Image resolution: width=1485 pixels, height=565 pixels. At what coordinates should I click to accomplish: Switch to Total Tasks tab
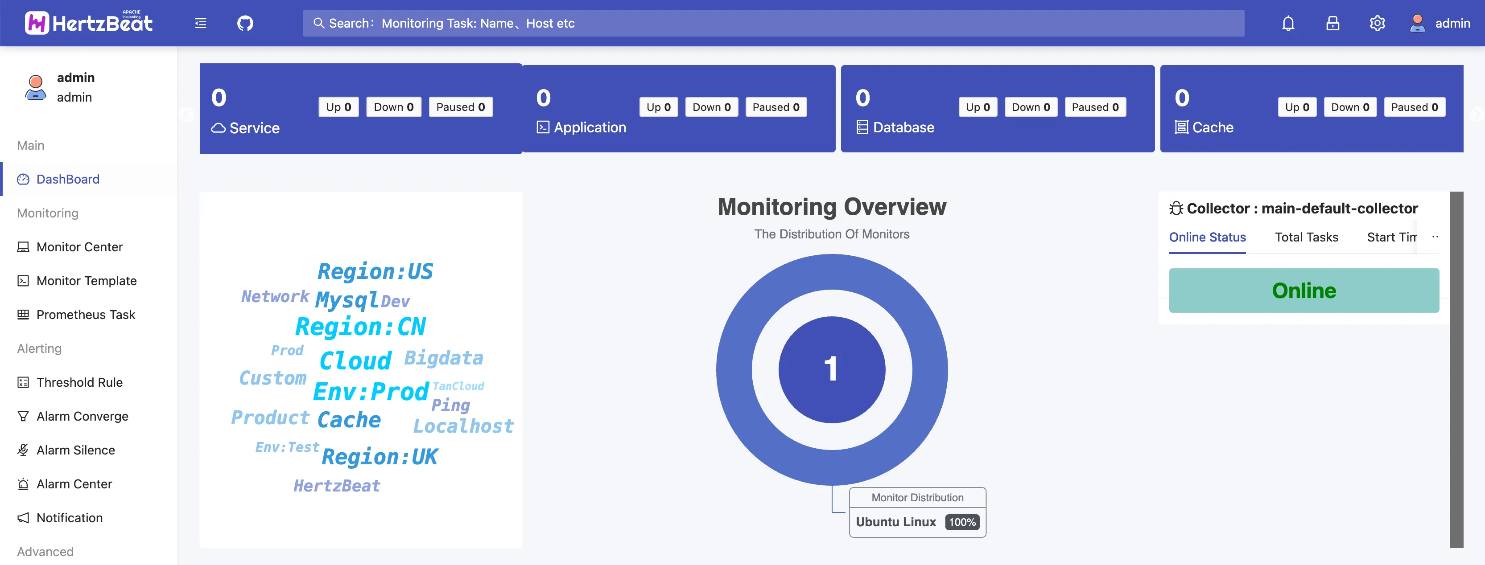click(1306, 237)
